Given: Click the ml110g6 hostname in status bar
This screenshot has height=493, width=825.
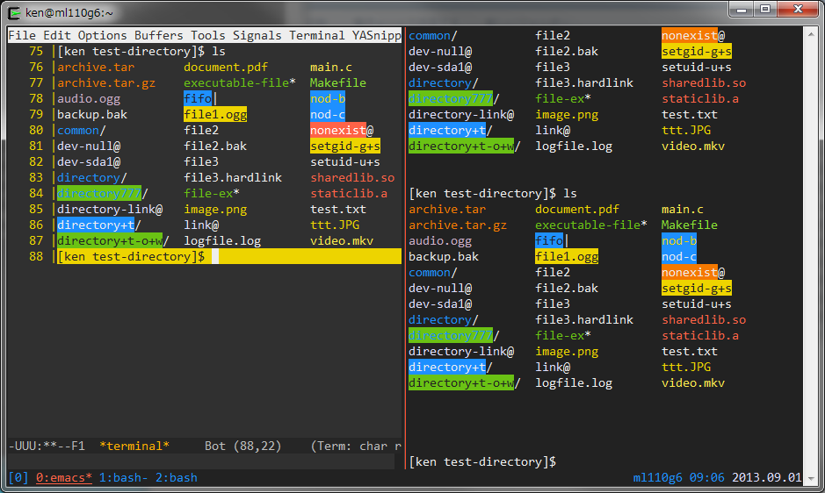Looking at the screenshot, I should 658,478.
